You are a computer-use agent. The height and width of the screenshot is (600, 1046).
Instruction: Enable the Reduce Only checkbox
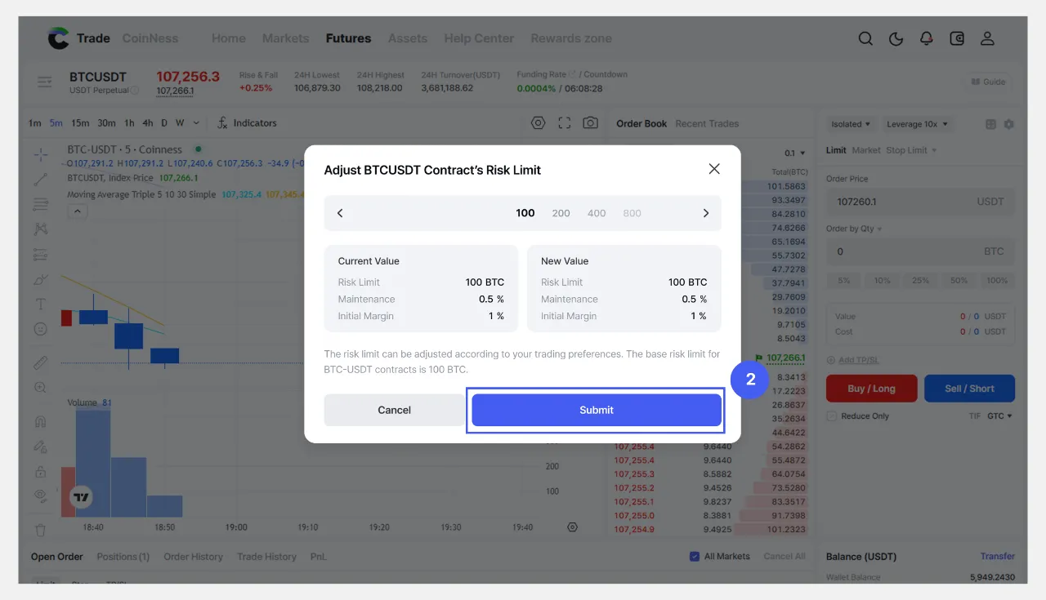click(832, 416)
